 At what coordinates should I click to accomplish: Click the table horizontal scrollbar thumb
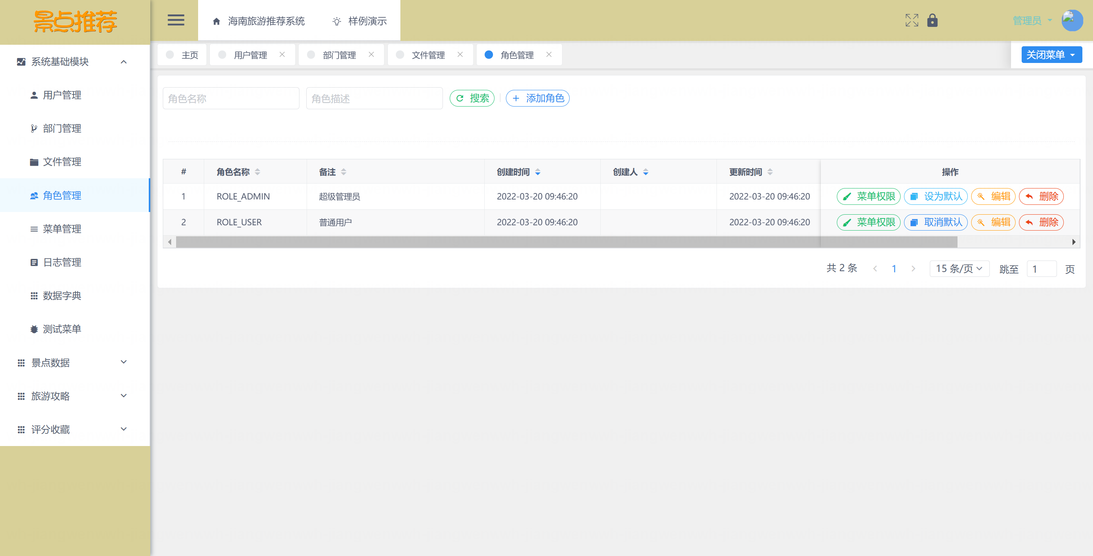tap(566, 242)
